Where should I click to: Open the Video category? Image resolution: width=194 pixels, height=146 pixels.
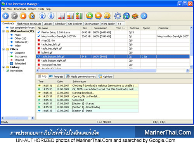[17, 45]
